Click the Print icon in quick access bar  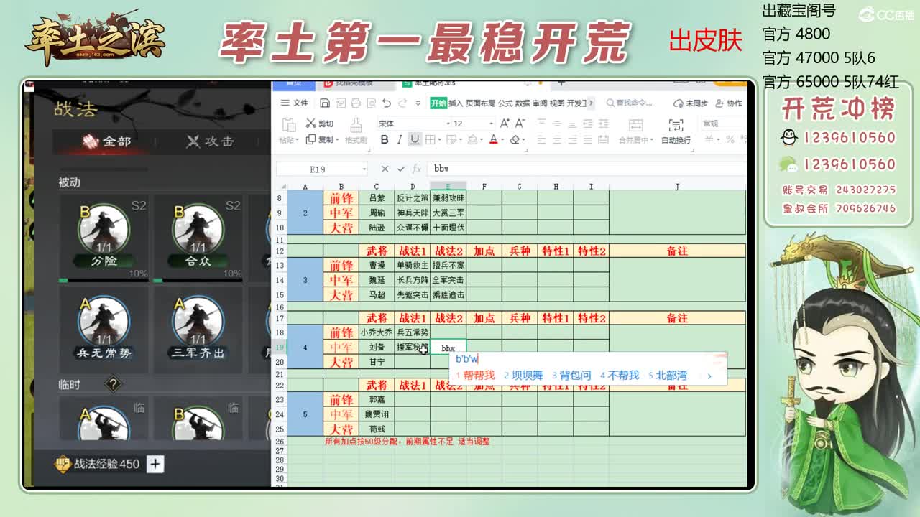coord(356,103)
